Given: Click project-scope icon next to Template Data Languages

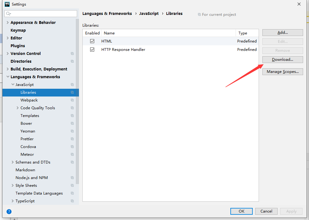Looking at the screenshot, I should pos(72,193).
